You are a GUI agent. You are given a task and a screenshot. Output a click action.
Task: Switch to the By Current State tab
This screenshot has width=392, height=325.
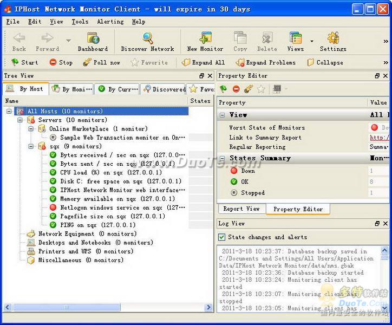click(x=117, y=89)
